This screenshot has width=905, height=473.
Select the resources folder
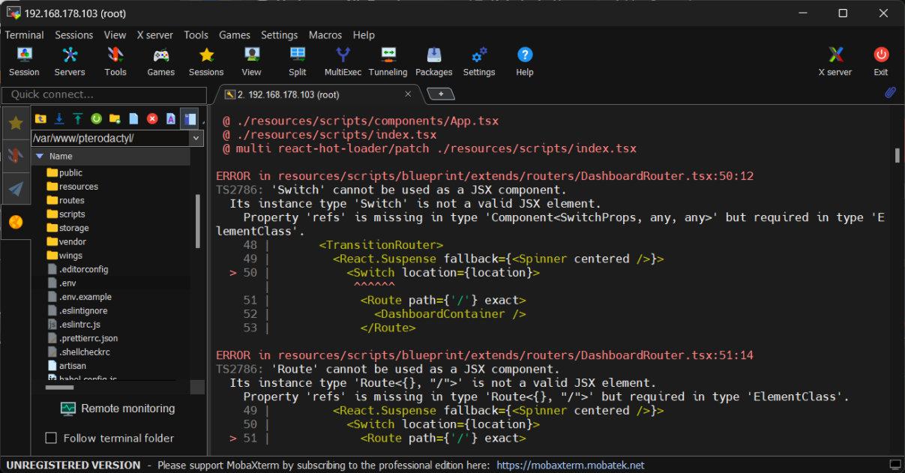click(x=73, y=187)
